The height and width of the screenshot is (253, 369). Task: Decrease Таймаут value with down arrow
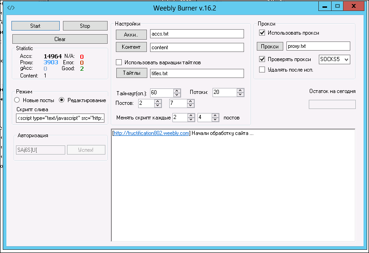[x=177, y=95]
